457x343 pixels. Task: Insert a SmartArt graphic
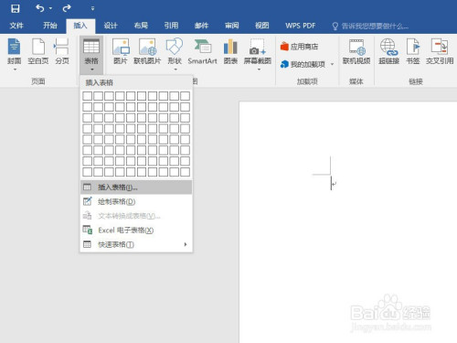(203, 51)
